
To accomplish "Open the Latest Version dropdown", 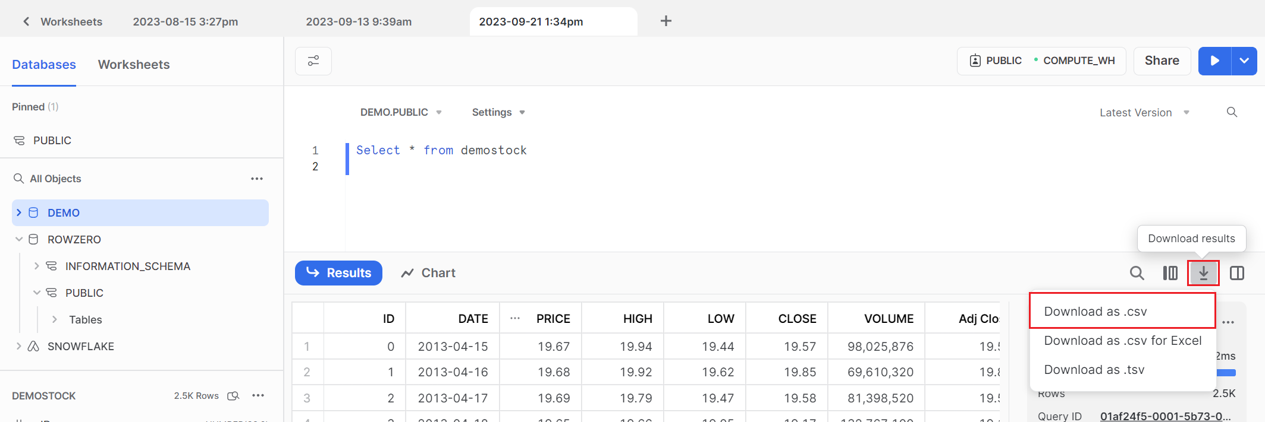I will point(1144,113).
